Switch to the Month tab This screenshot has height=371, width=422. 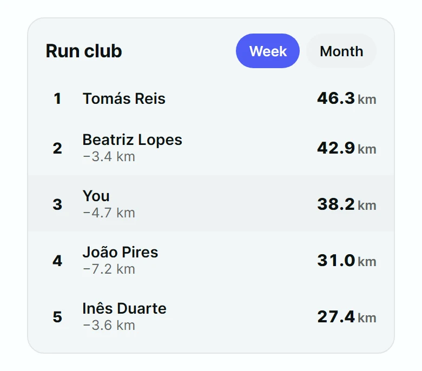(x=341, y=51)
